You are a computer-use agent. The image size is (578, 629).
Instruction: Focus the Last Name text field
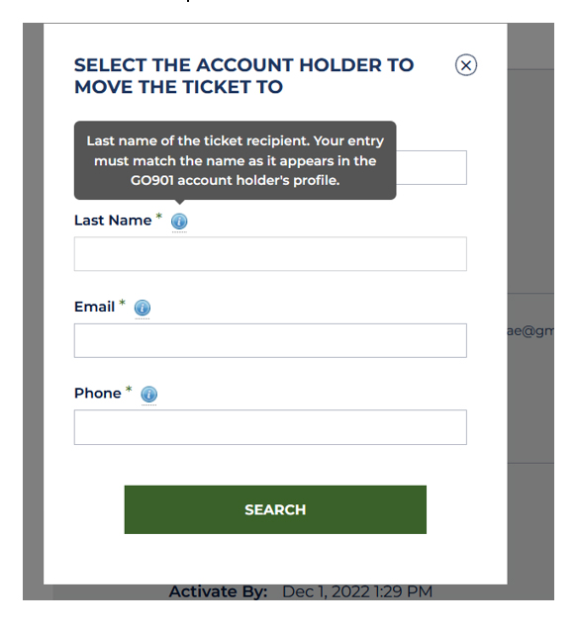pyautogui.click(x=270, y=254)
